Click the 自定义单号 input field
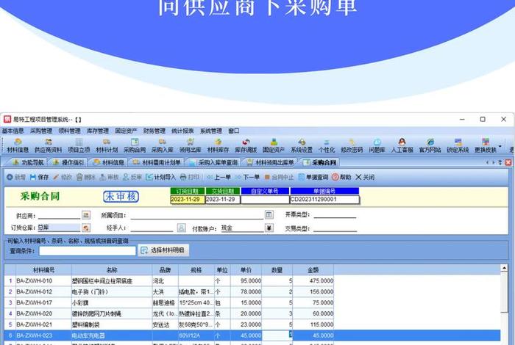The image size is (515, 345). [x=265, y=199]
